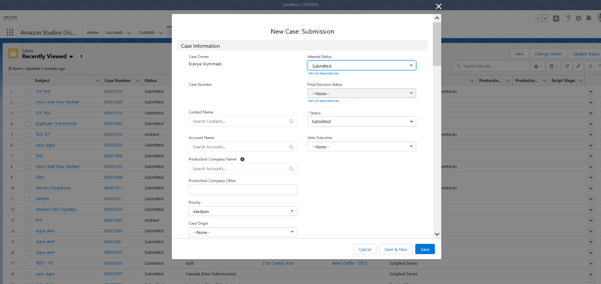This screenshot has height=284, width=601.
Task: Click the Cancel button
Action: coord(365,249)
